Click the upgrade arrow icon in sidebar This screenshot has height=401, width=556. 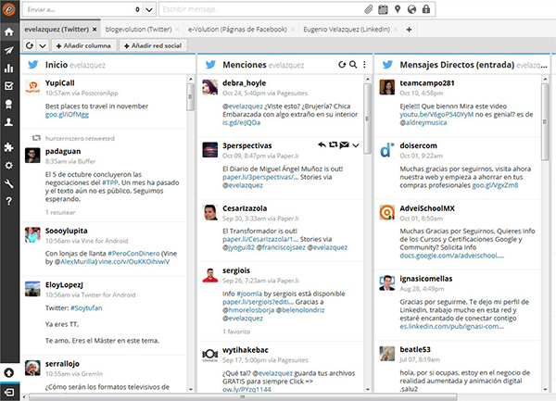(x=9, y=372)
